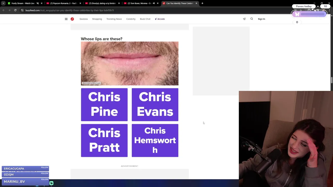Unmute the Foxify Stream tab audio icon
This screenshot has height=187, width=333.
tap(38, 3)
